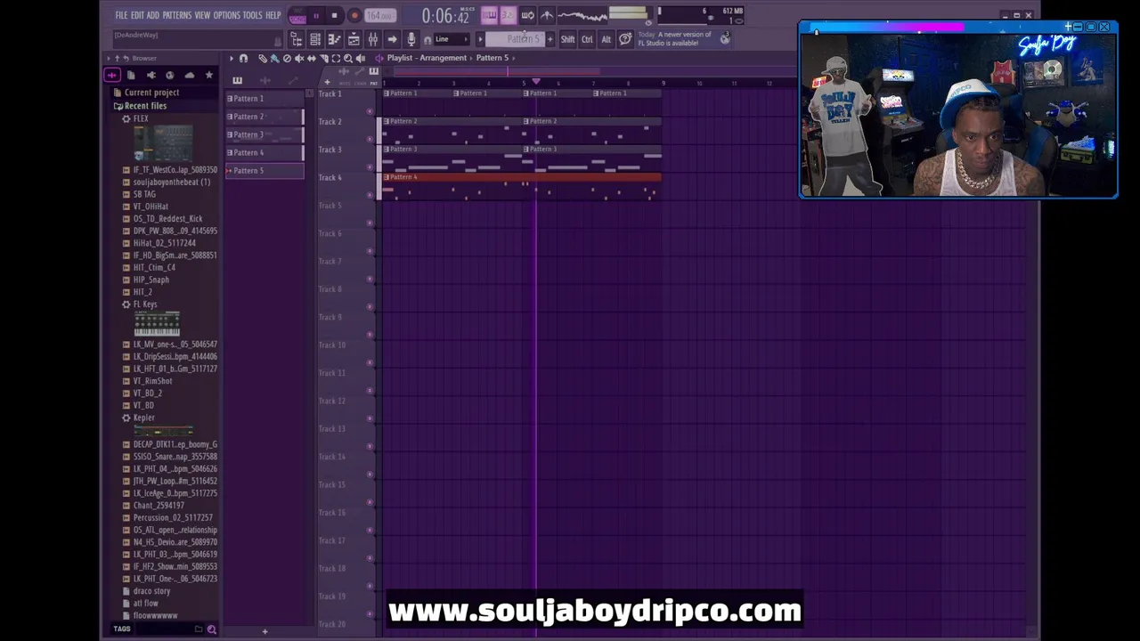Image resolution: width=1140 pixels, height=641 pixels.
Task: Open the Mixer from the toolbar
Action: pyautogui.click(x=373, y=39)
